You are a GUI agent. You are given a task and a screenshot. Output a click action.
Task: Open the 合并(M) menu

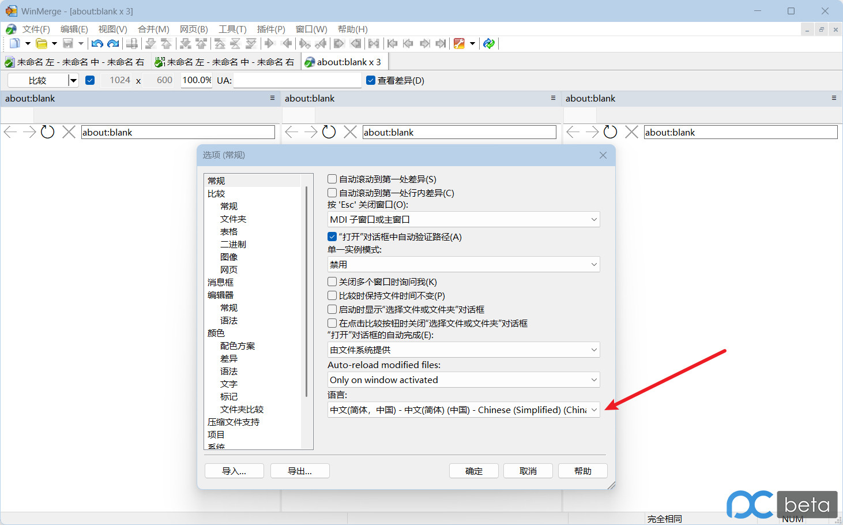153,29
